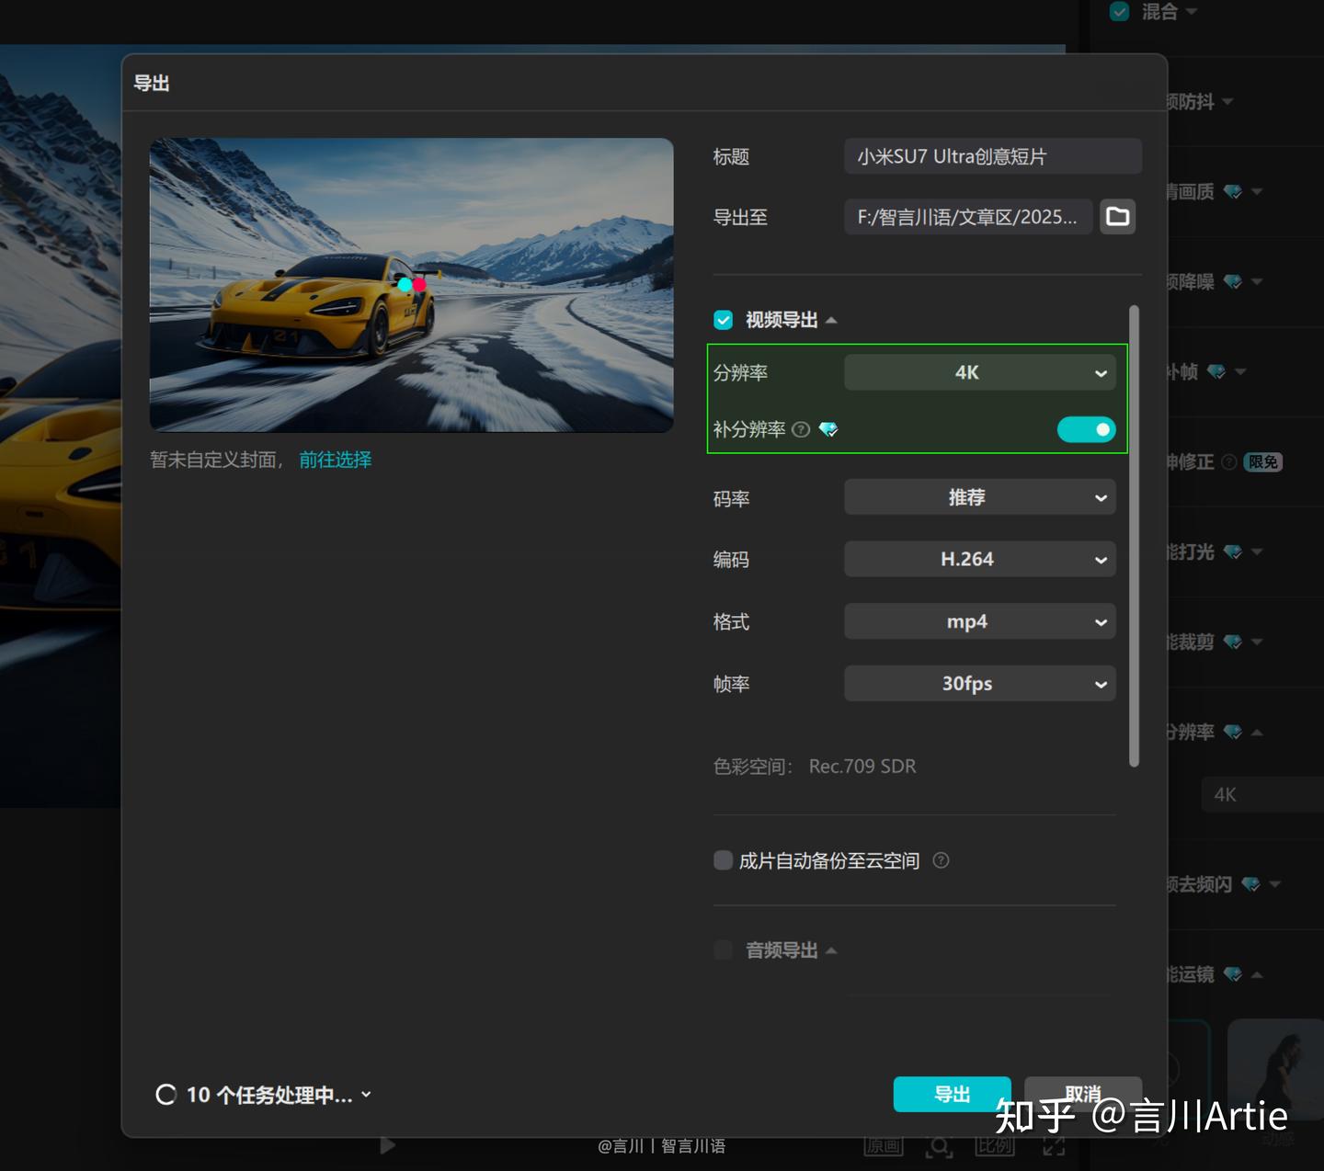Click the diamond icon on the background panel's 分辨率 row

coord(1233,732)
